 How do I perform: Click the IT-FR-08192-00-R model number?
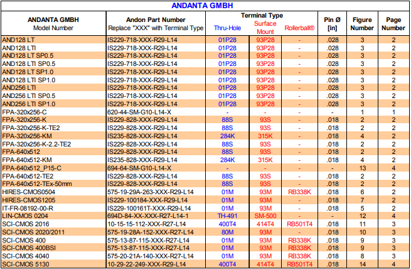pos(28,208)
